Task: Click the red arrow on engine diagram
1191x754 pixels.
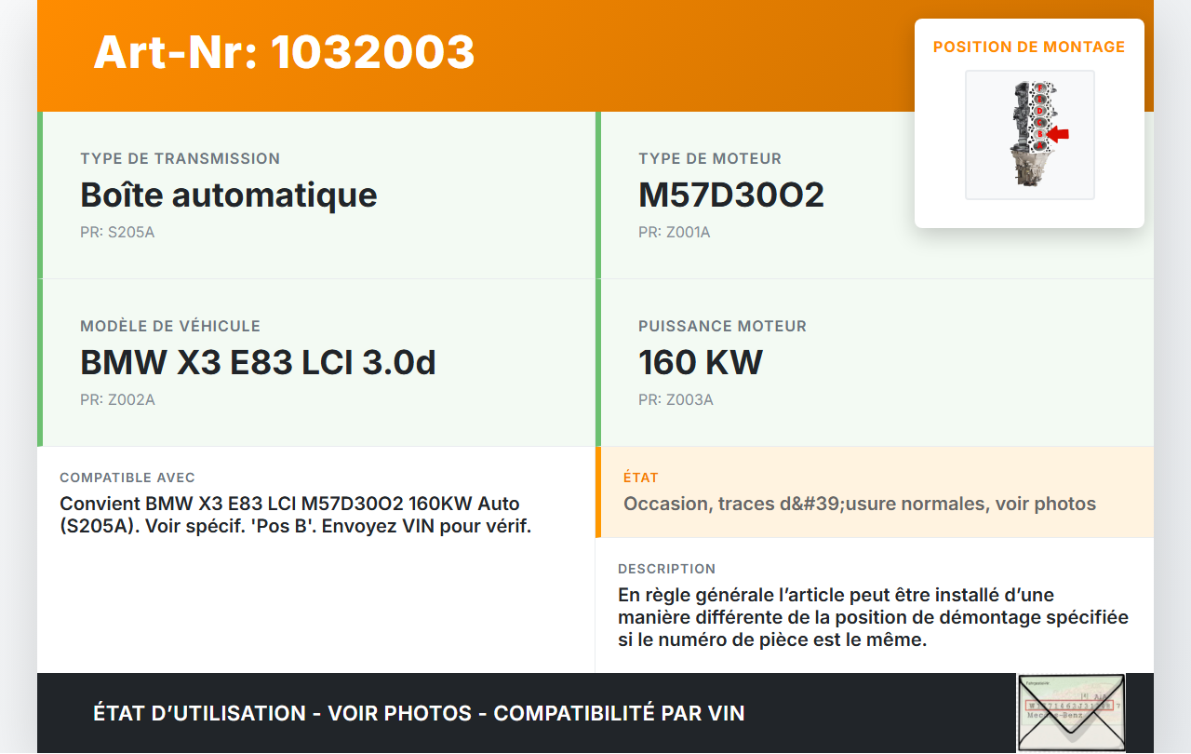Action: coord(1057,135)
